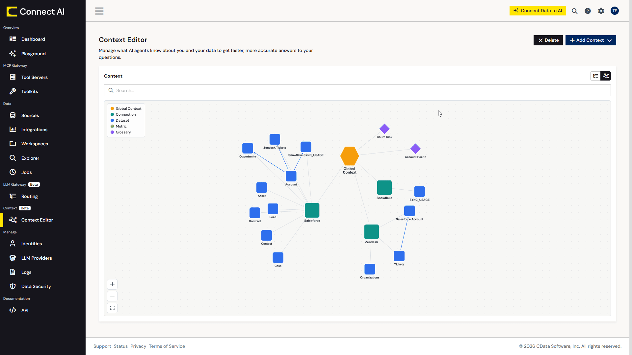The height and width of the screenshot is (355, 632).
Task: Select the Opportunity dataset node
Action: point(248,148)
